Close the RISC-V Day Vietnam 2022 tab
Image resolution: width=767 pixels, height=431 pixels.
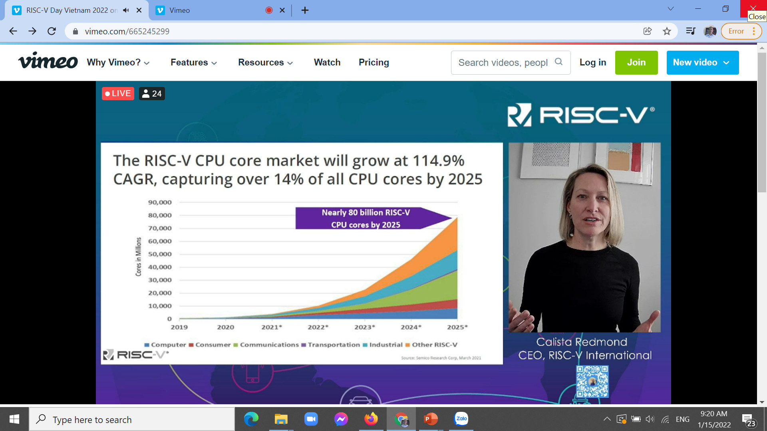click(139, 10)
